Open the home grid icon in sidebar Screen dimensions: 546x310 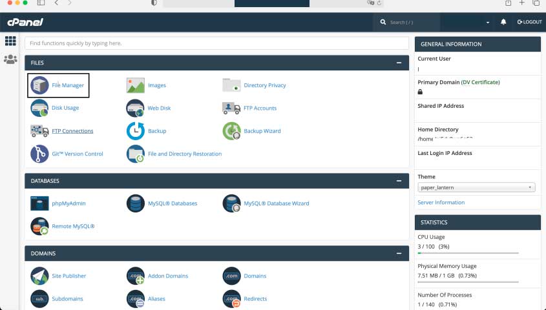coord(10,41)
